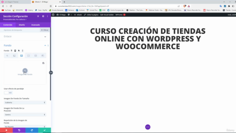The width and height of the screenshot is (236, 133).
Task: Click the panel resize handle arrows
Action: (x=51, y=73)
